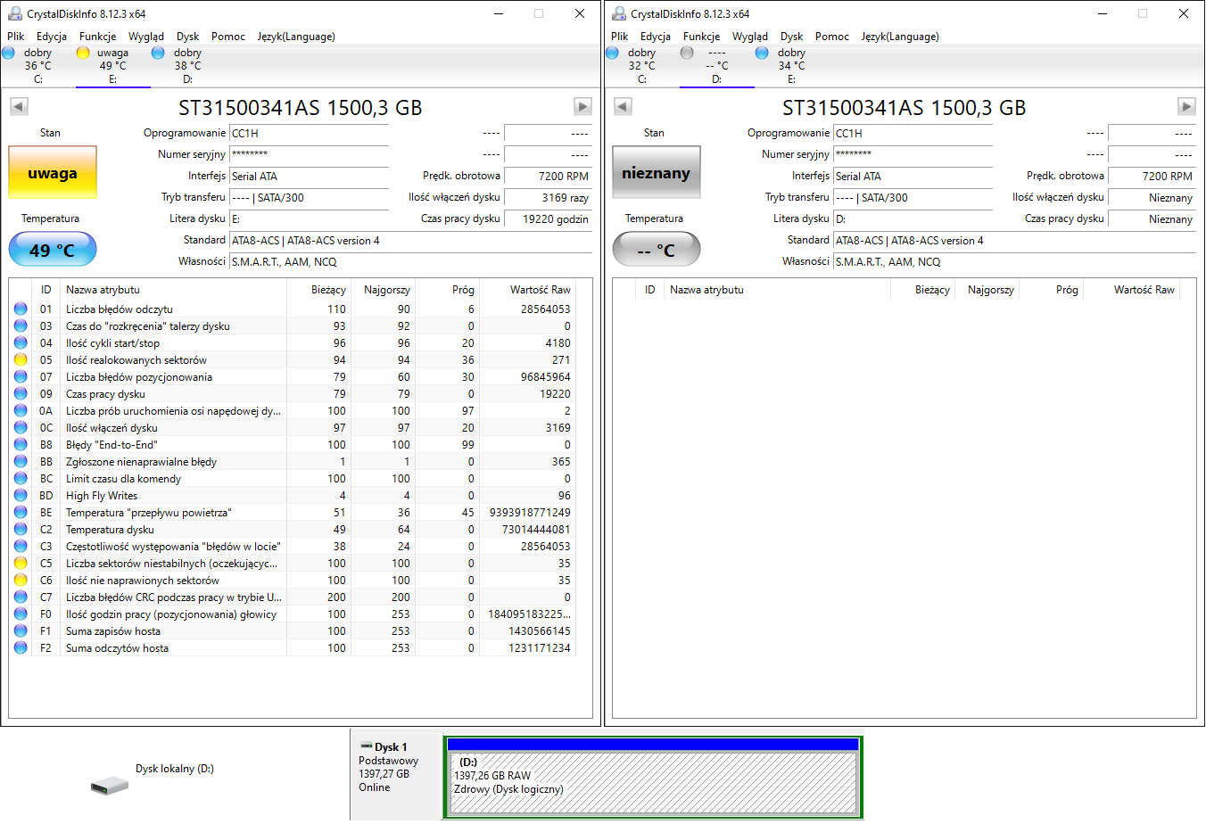1206x824 pixels.
Task: Click firmware field 'CC1H' in left window
Action: pos(310,134)
